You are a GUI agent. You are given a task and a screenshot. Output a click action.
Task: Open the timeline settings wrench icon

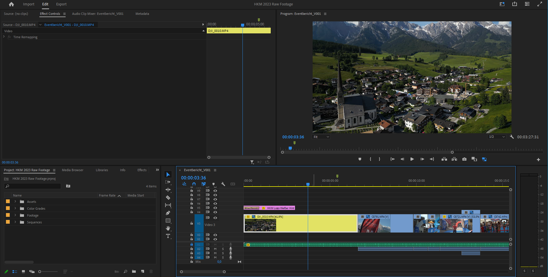(223, 184)
